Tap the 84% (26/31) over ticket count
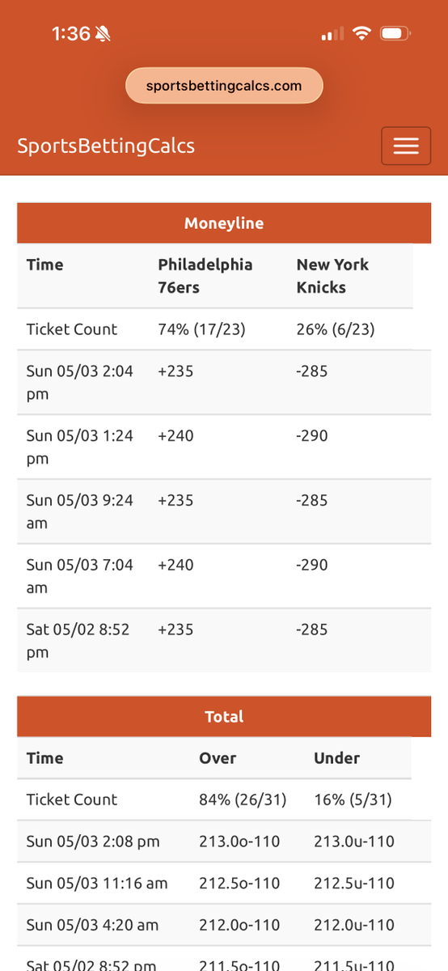448x971 pixels. [243, 799]
